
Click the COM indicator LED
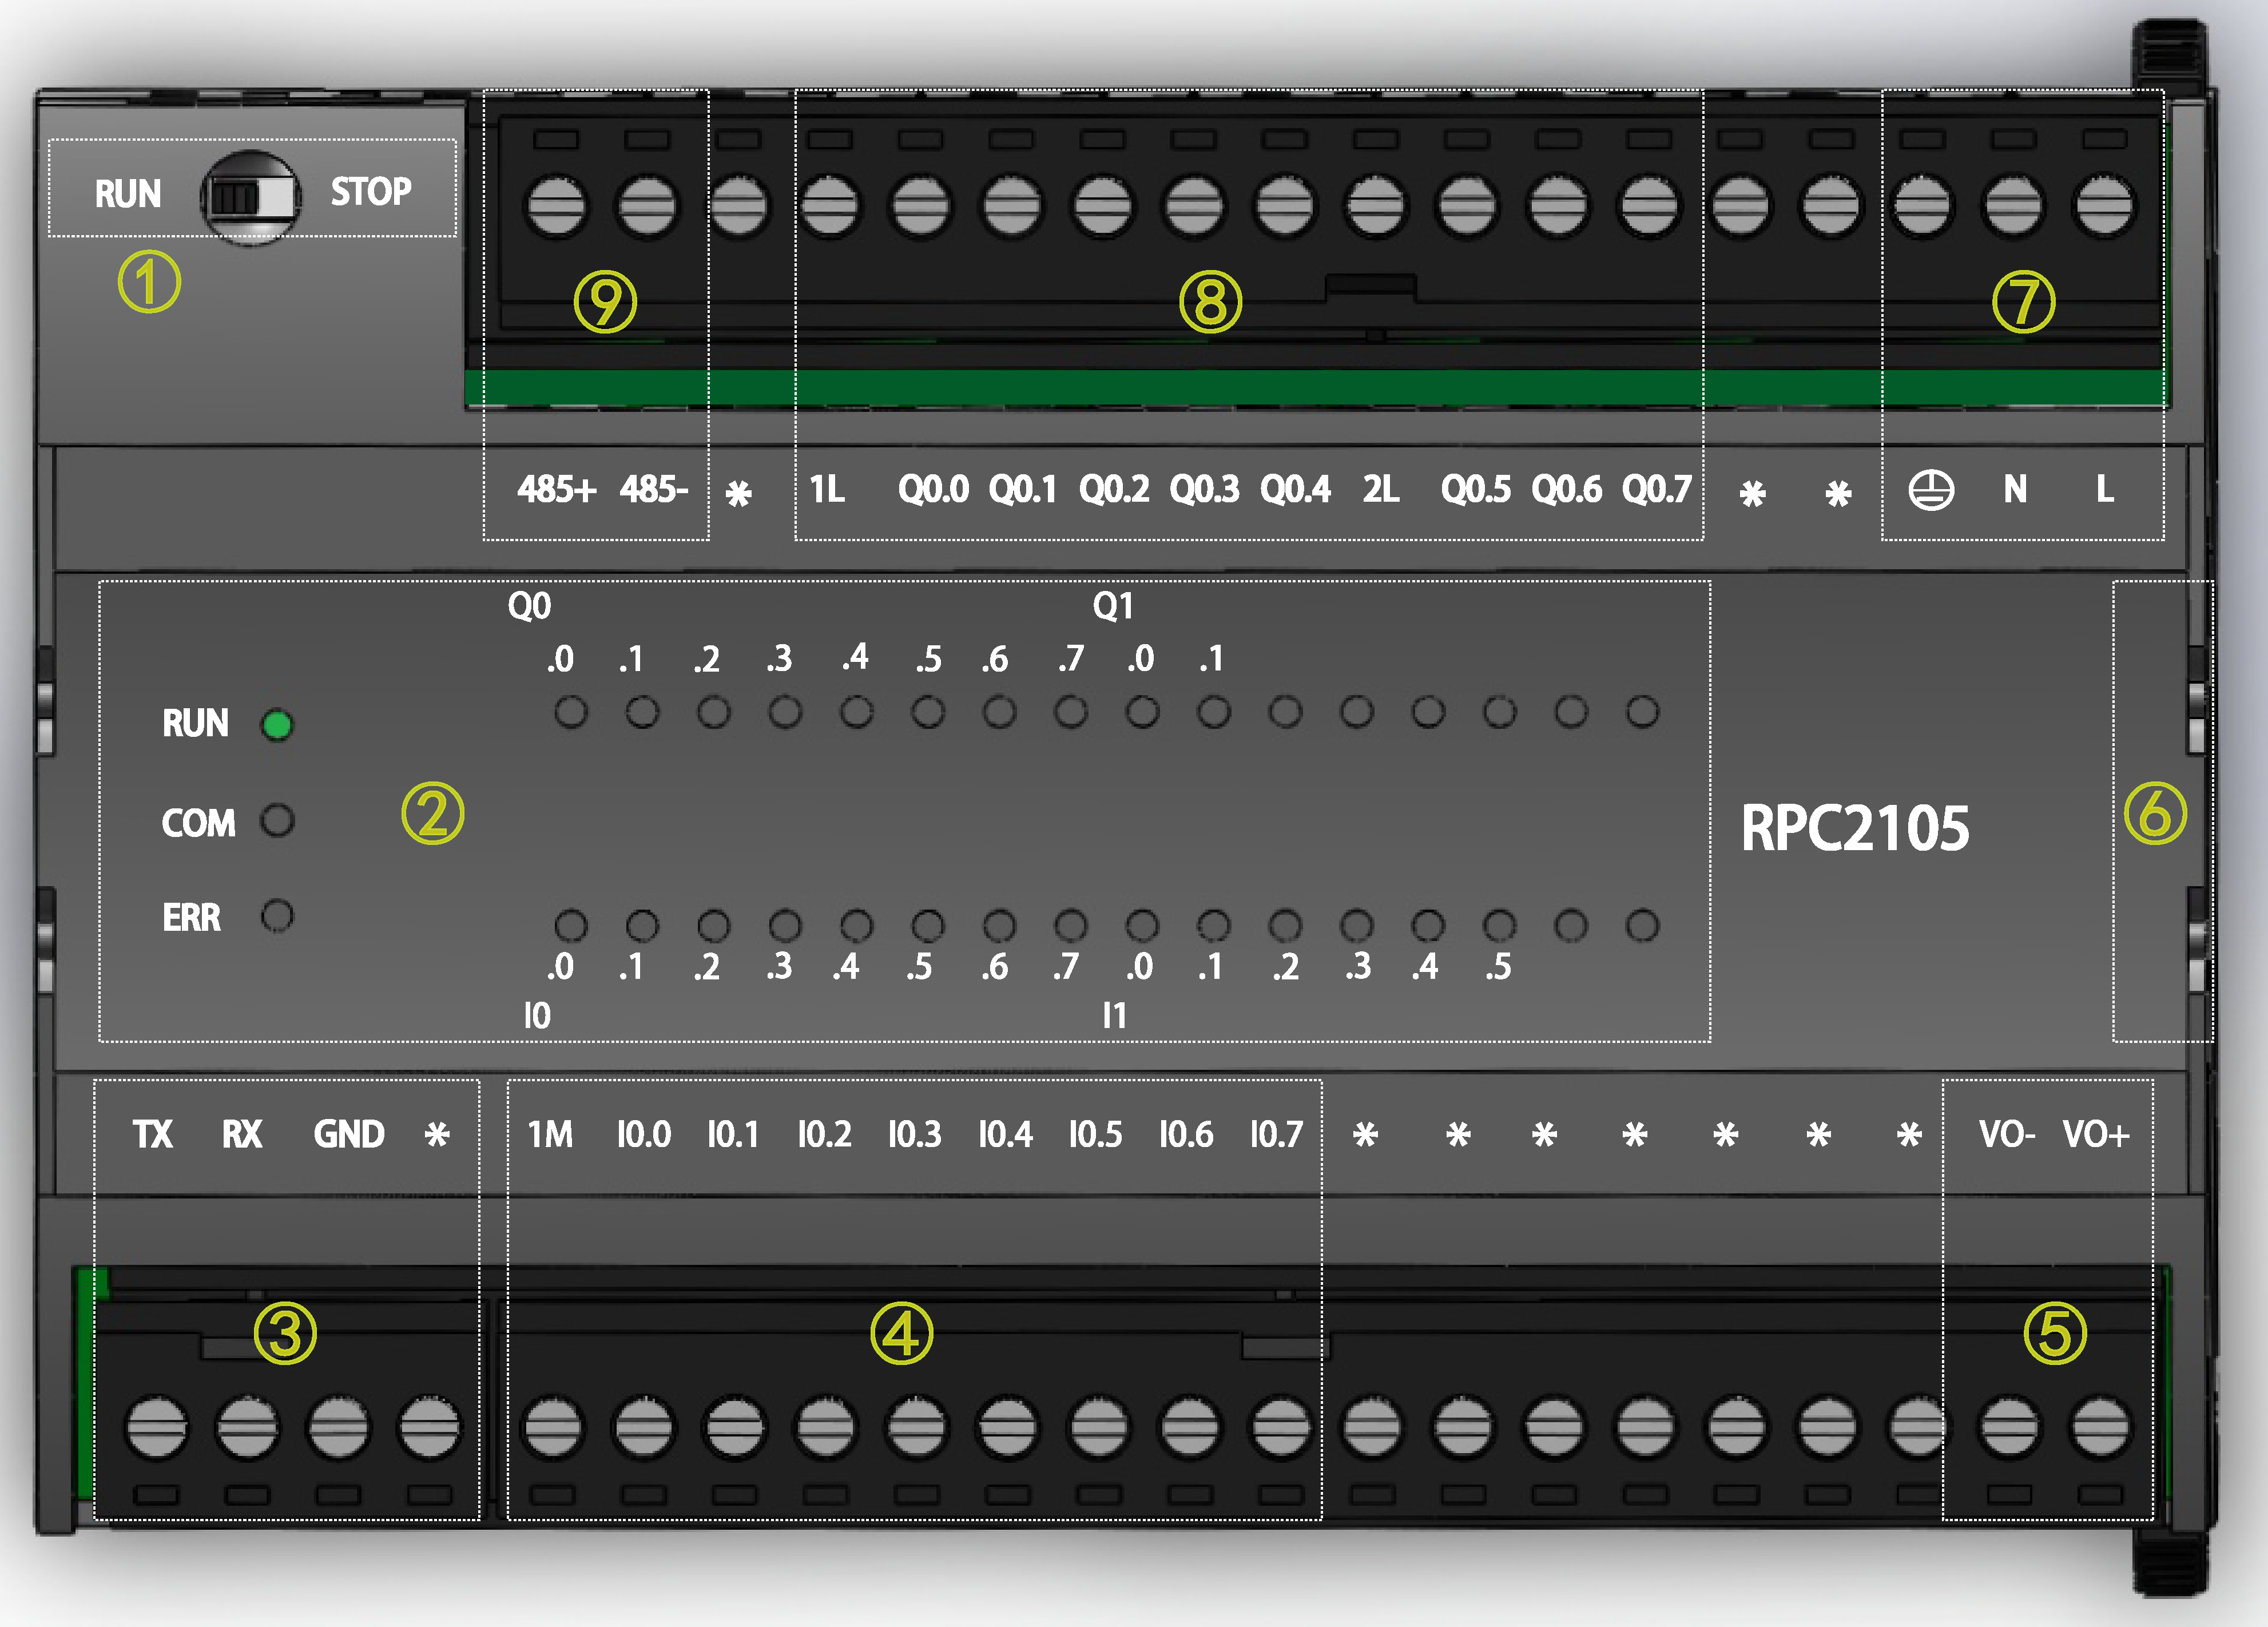pos(277,821)
